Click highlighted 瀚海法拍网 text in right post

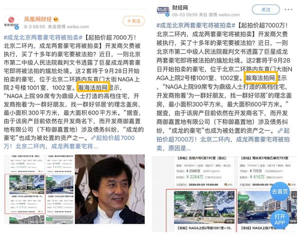coord(261,78)
